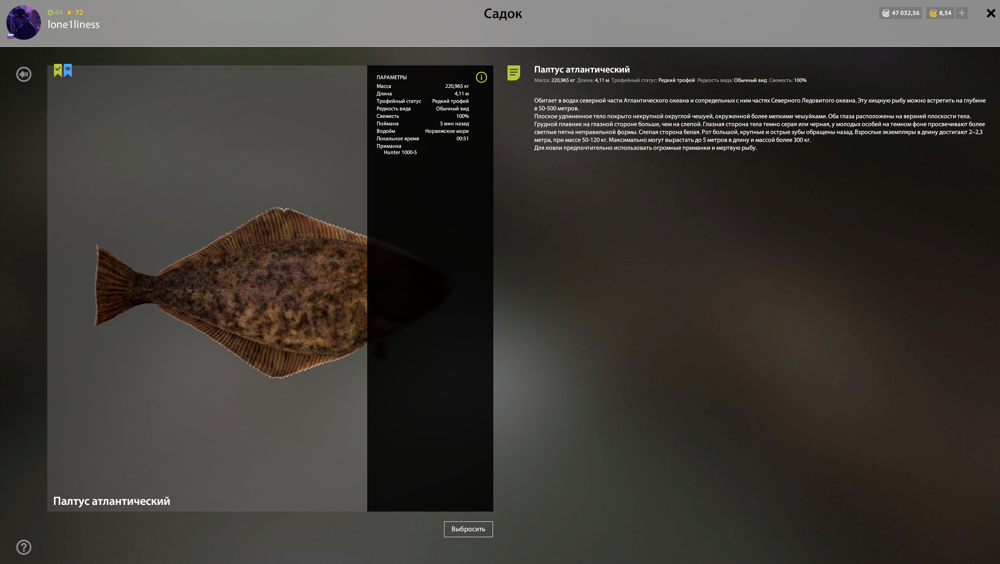Click the level 44 indicator

tap(55, 13)
